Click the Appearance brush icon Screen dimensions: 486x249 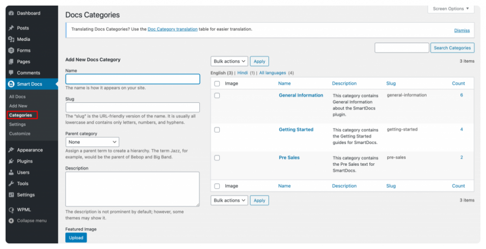(11, 150)
